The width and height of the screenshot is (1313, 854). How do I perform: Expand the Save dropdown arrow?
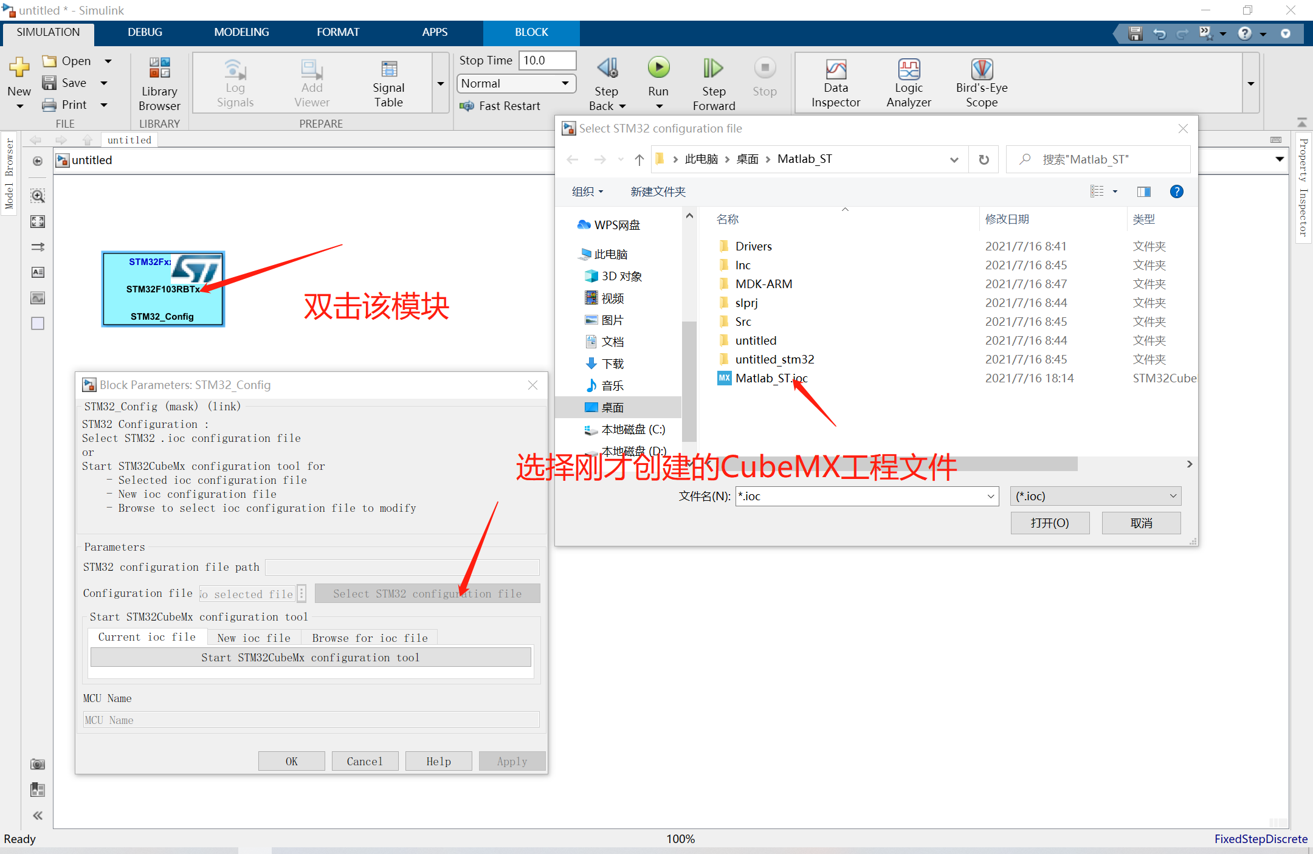point(103,83)
